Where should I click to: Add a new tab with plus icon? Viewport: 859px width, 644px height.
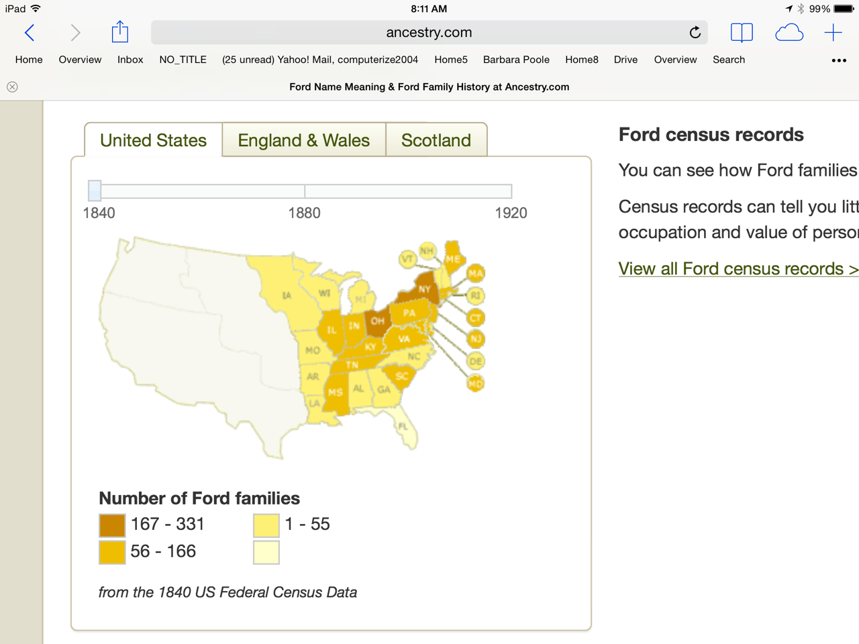tap(833, 32)
